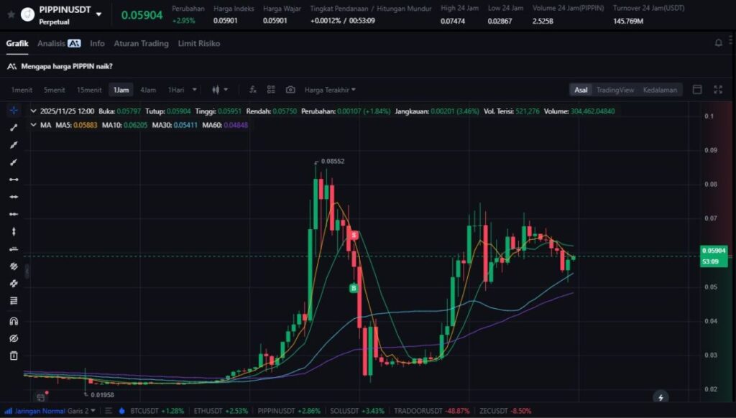The width and height of the screenshot is (736, 418).
Task: Select the crosshair cursor tool
Action: click(14, 111)
